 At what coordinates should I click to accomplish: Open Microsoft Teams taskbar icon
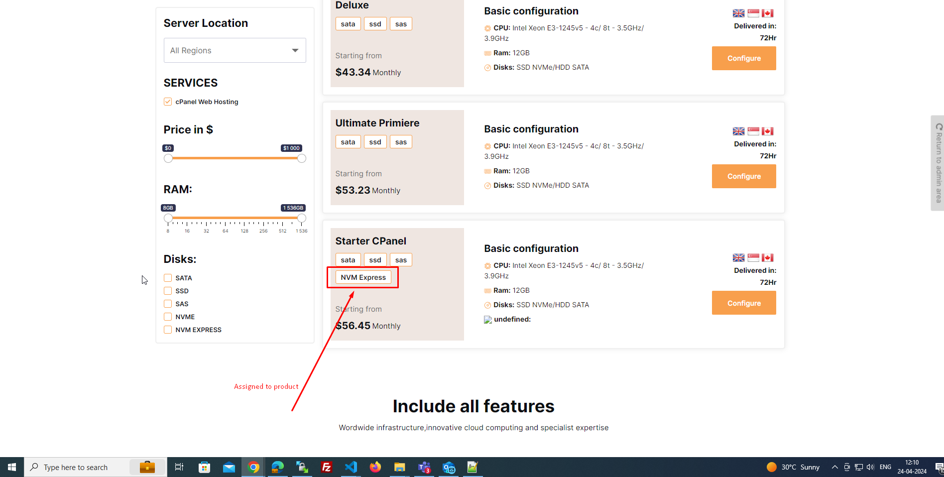[x=424, y=467]
